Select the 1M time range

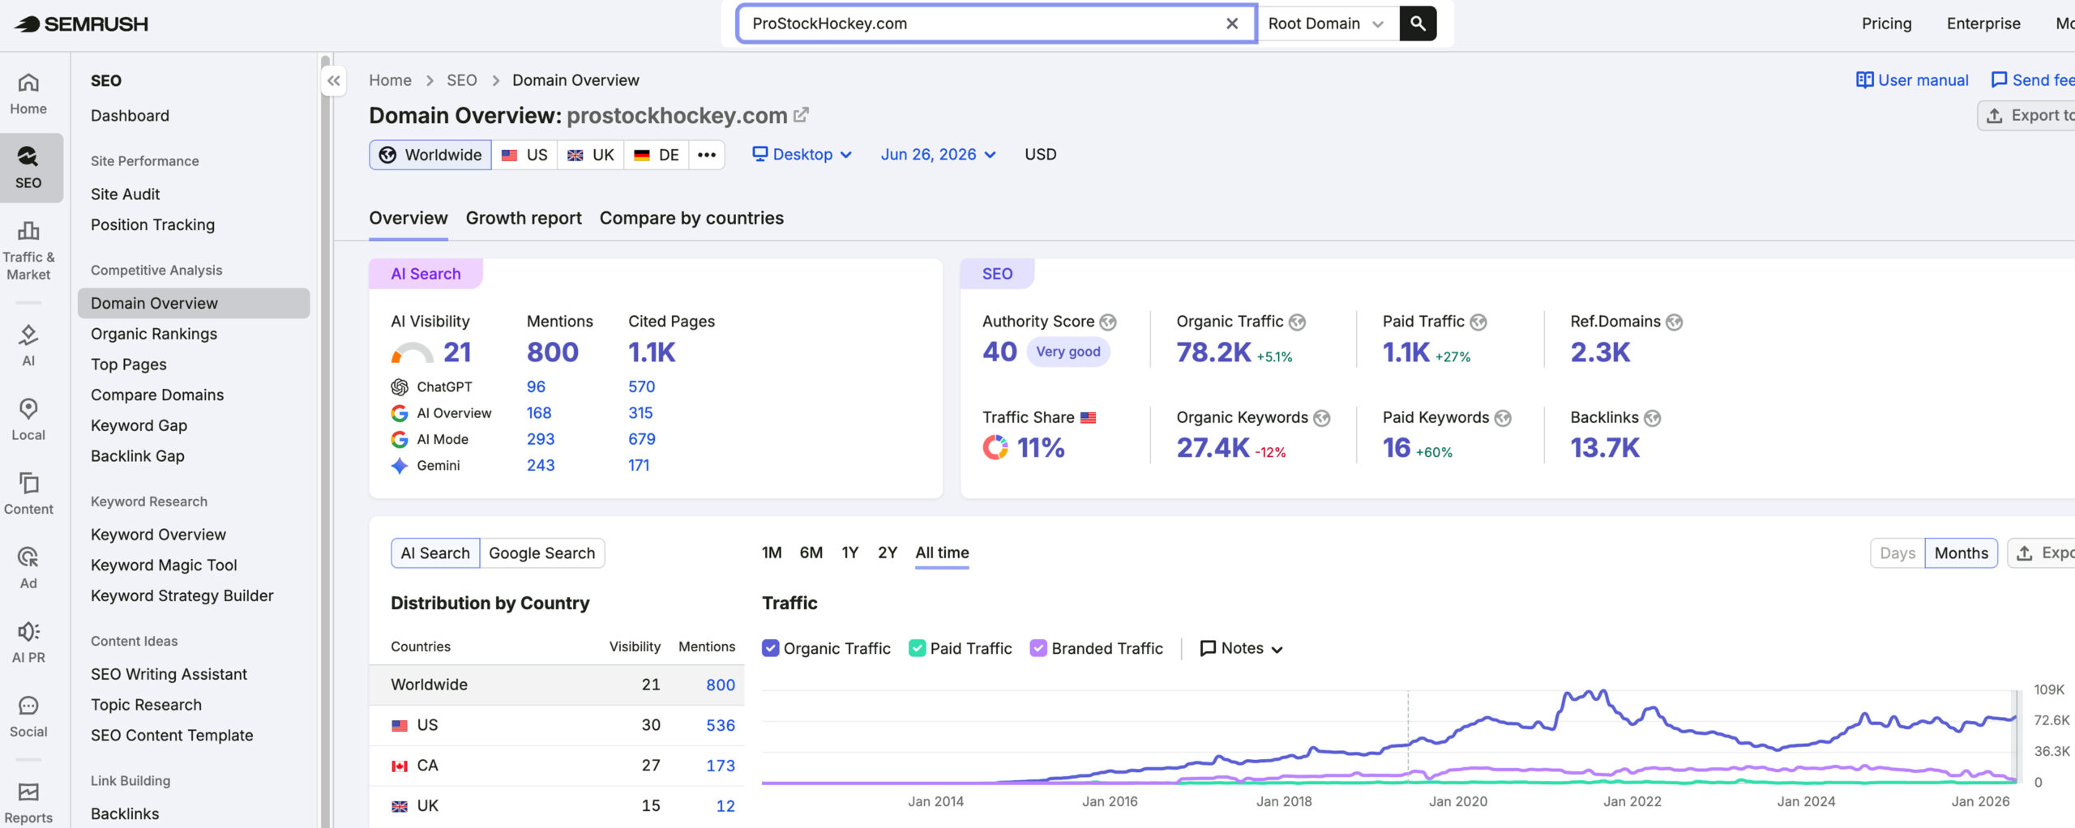(x=772, y=553)
